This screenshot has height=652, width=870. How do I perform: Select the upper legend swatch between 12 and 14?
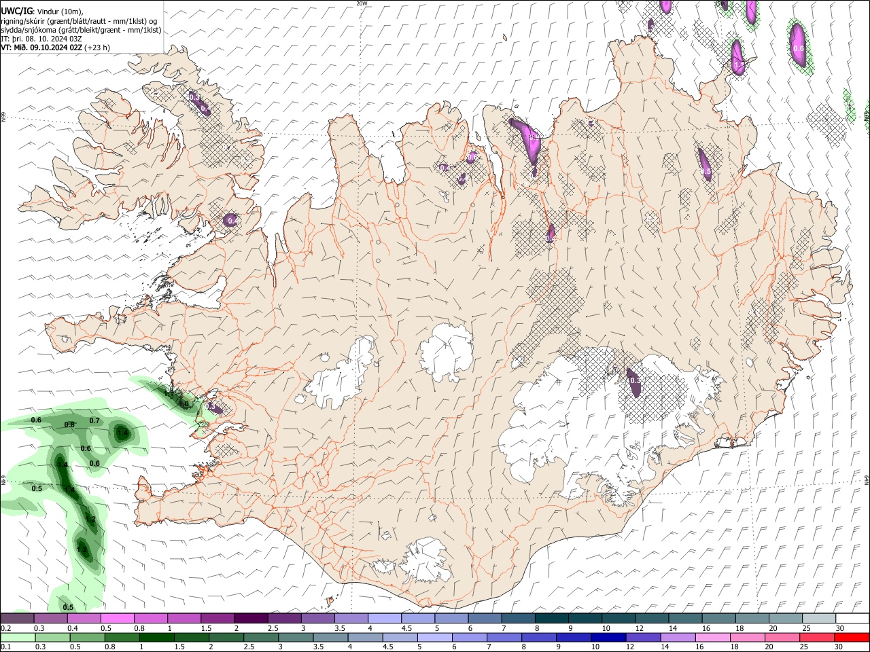[652, 618]
